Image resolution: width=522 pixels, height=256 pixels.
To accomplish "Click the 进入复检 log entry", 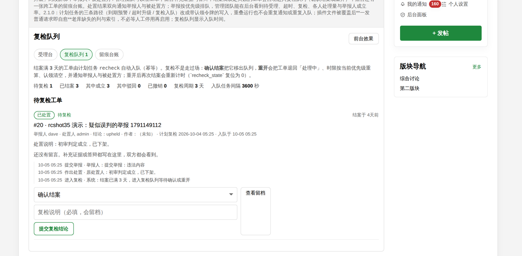I will 114,180.
